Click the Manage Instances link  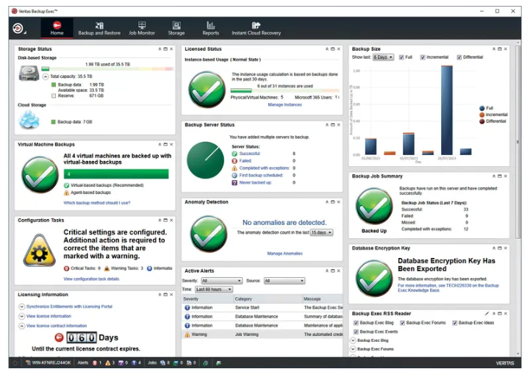pos(284,105)
